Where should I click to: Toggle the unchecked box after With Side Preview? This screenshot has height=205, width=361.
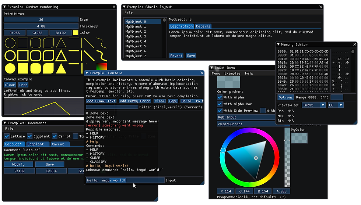pyautogui.click(x=263, y=111)
